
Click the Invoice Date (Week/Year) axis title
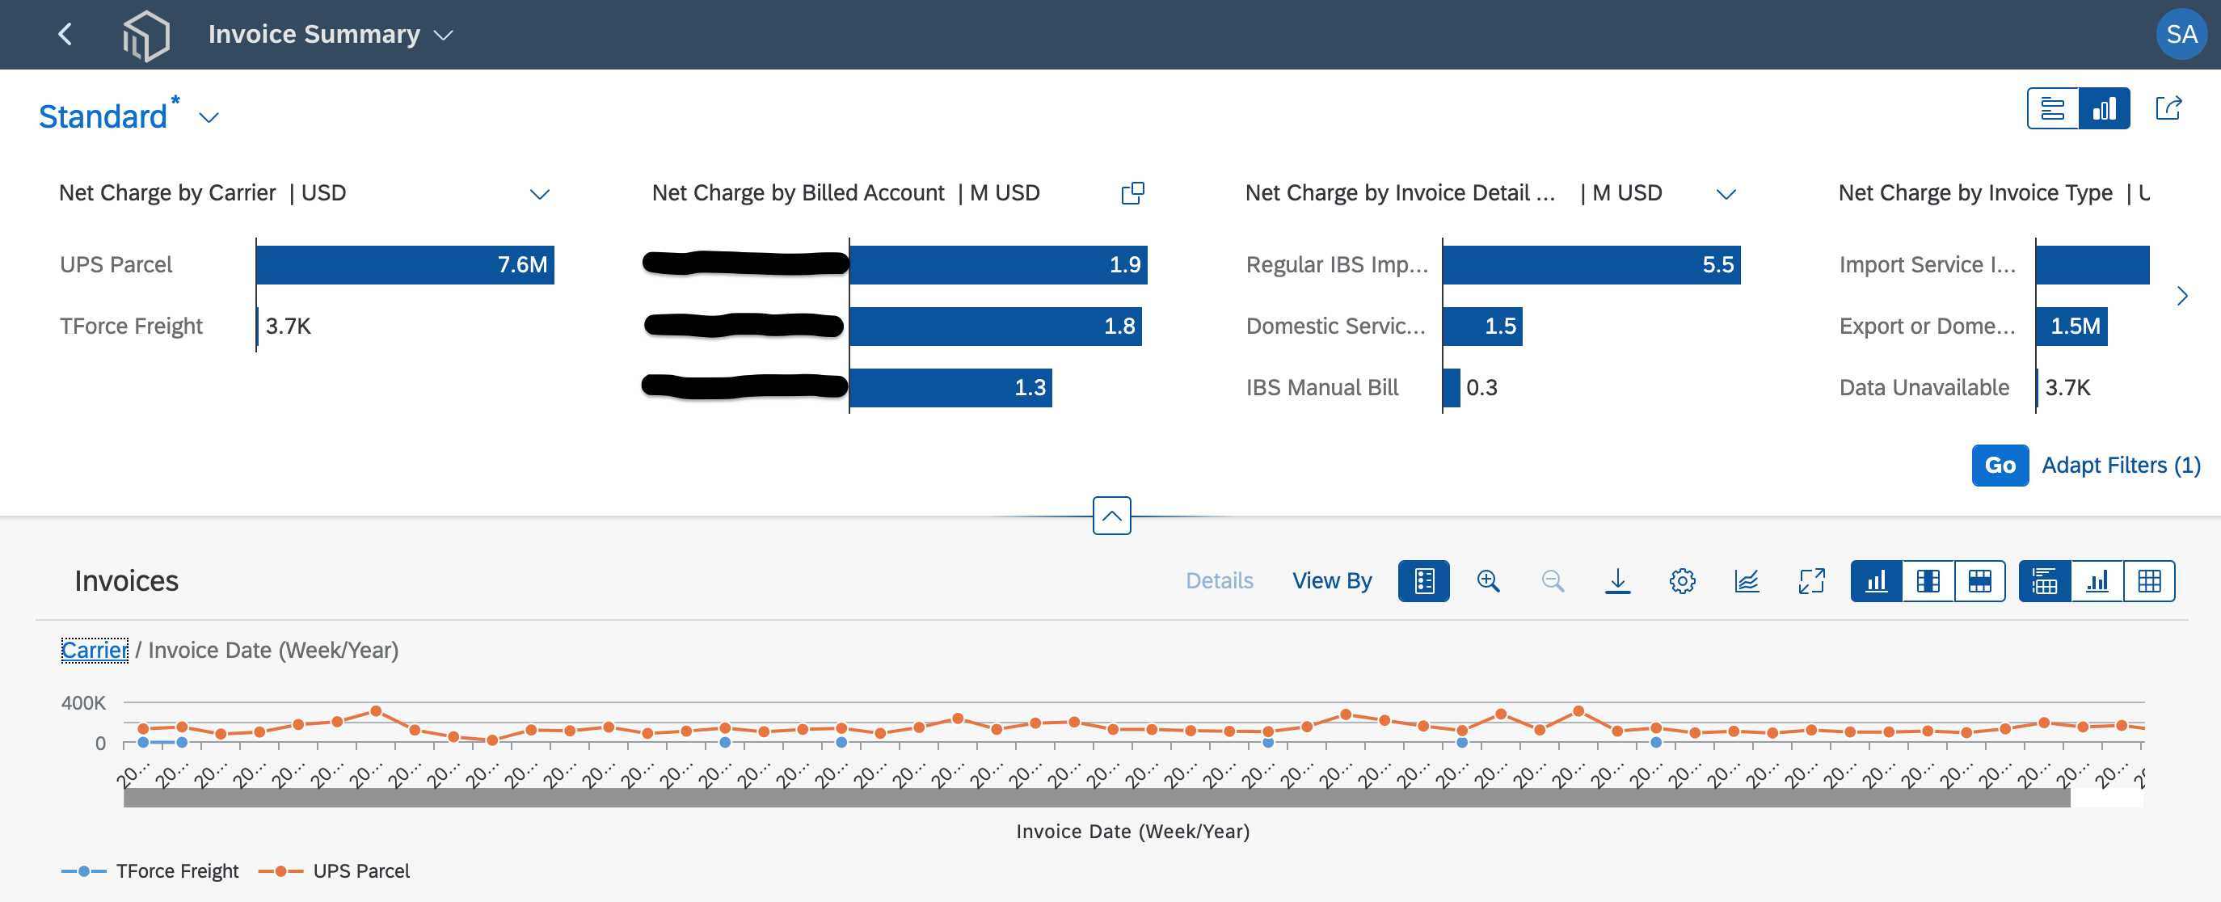(x=1133, y=832)
